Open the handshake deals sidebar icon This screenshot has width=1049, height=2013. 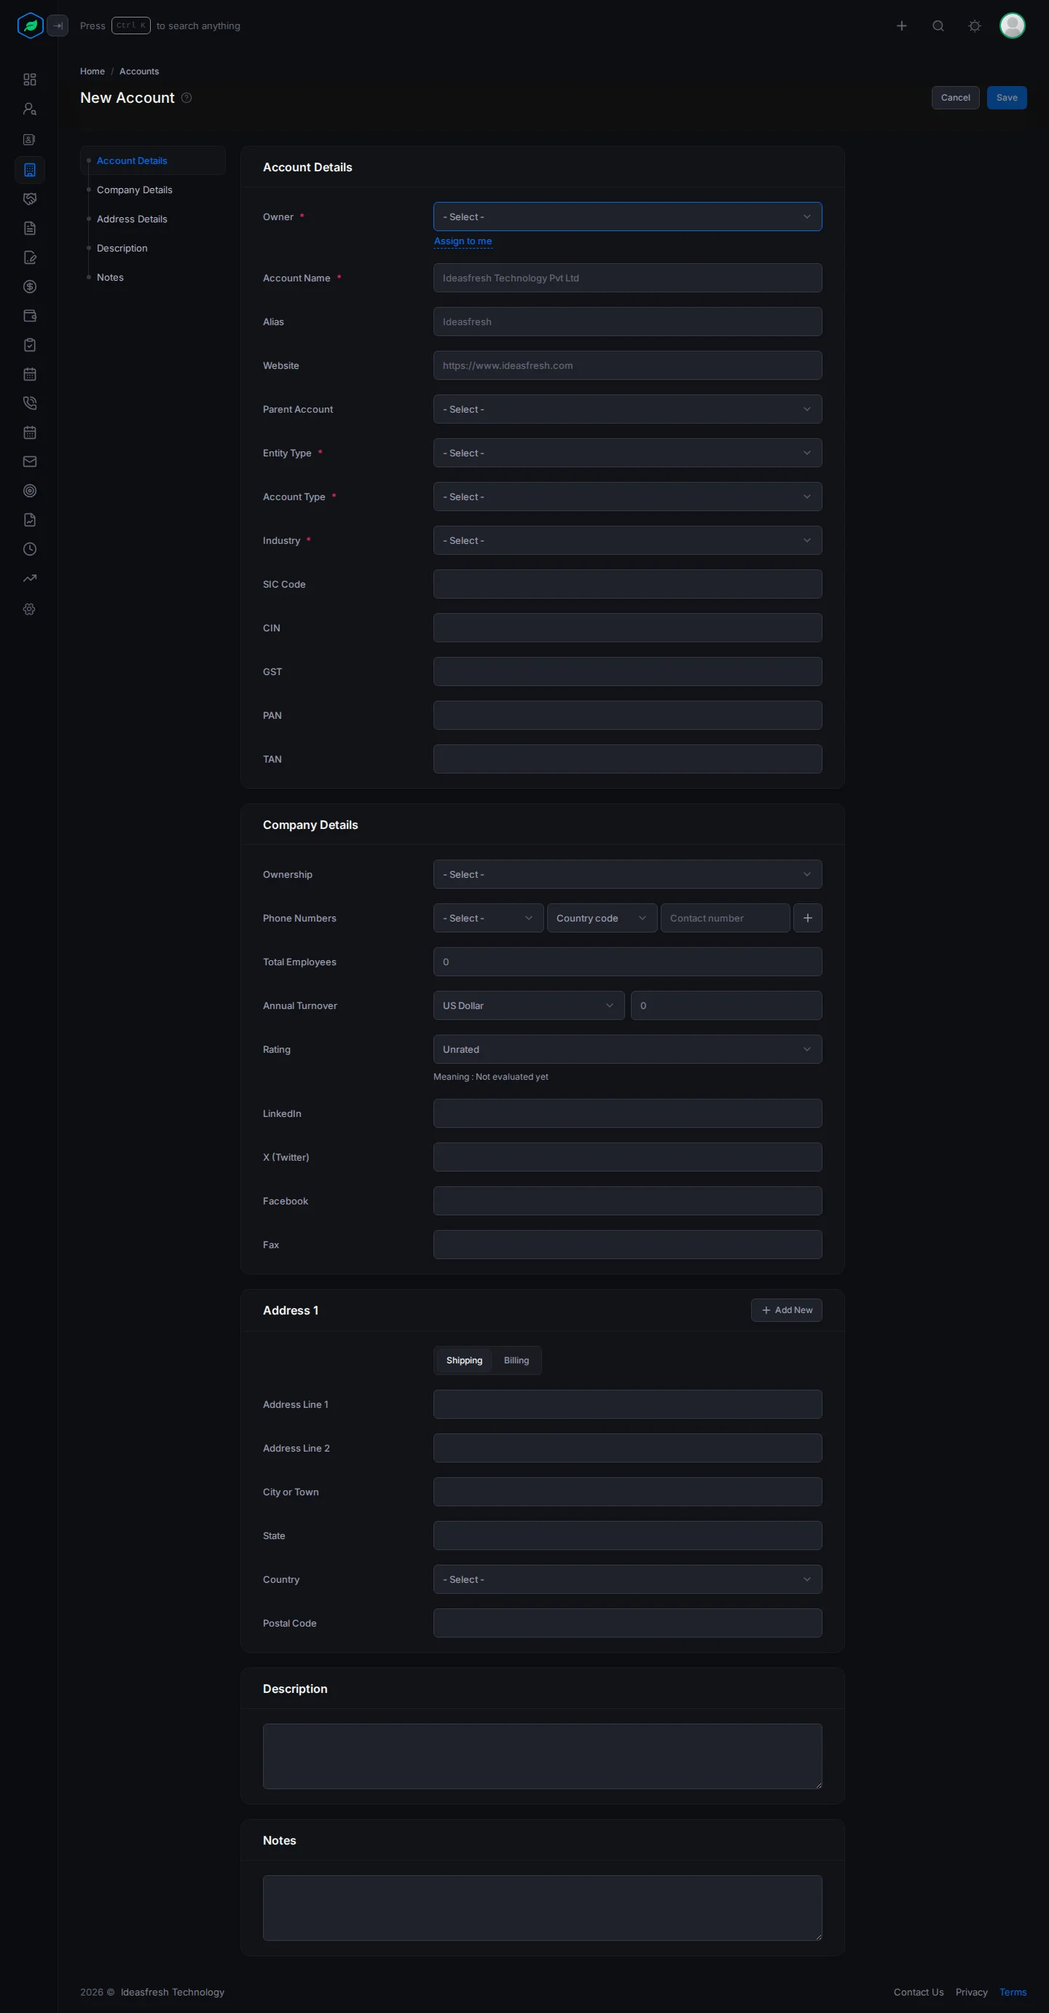click(30, 199)
